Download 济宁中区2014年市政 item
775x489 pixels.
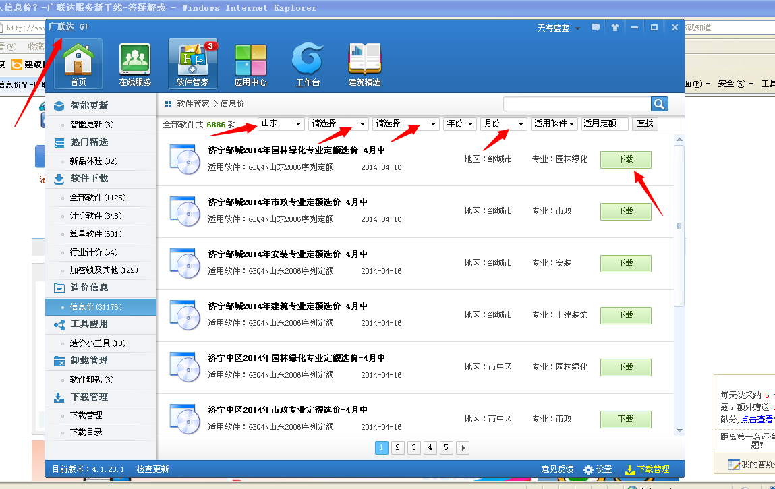[x=626, y=419]
